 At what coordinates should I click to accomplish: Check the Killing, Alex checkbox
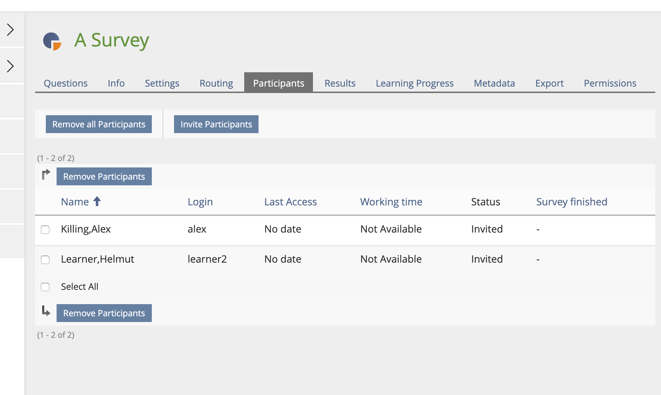point(45,229)
